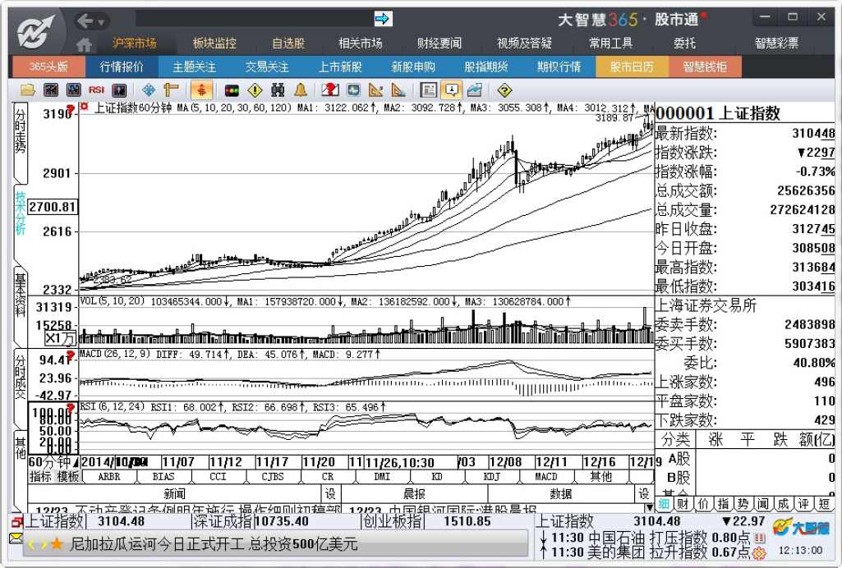Click the back arrow navigation button
Image resolution: width=842 pixels, height=568 pixels.
point(85,21)
